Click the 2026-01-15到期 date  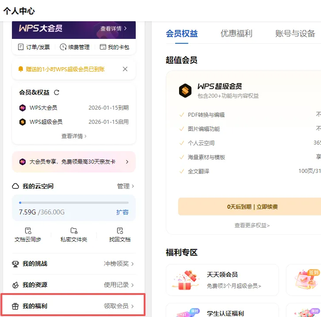point(108,107)
